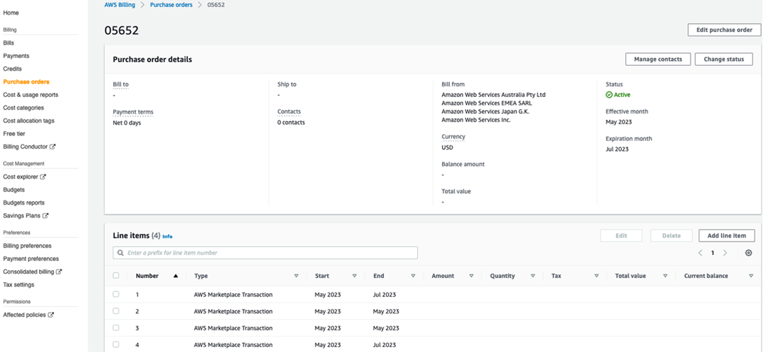Screen dimensions: 763x354
Task: Open Free tier in sidebar
Action: (14, 133)
